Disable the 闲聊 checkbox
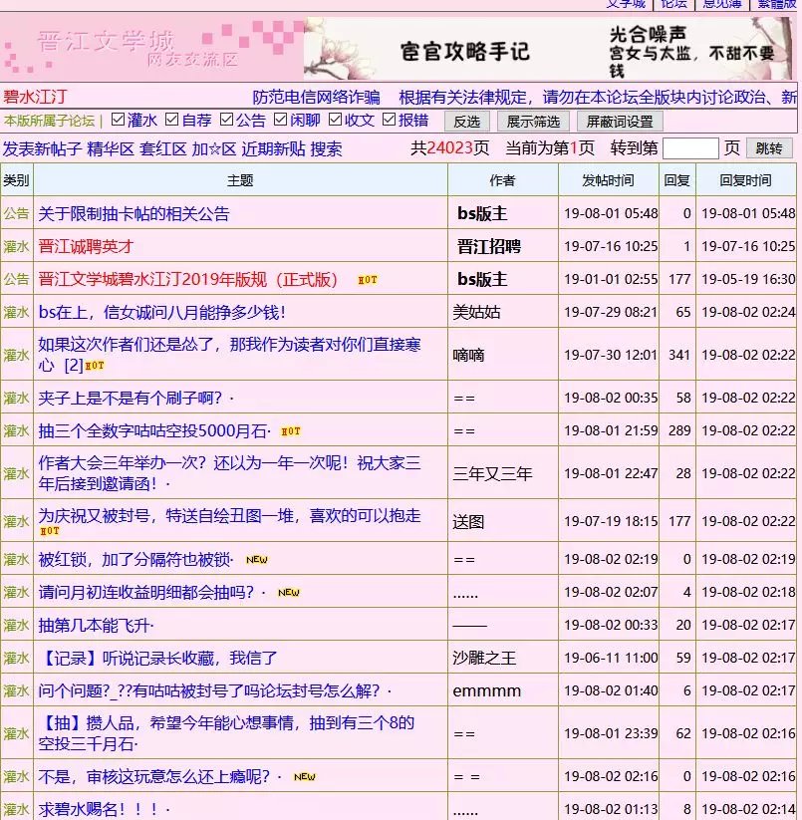Viewport: 802px width, 820px height. pos(281,121)
